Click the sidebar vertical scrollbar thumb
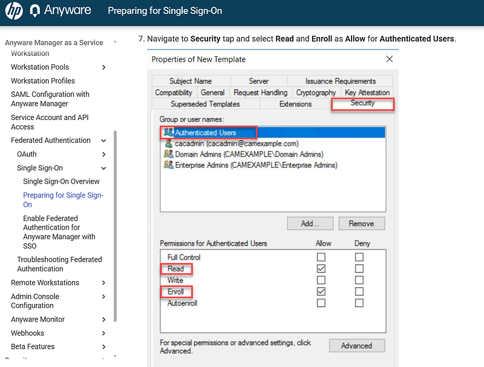 click(115, 226)
